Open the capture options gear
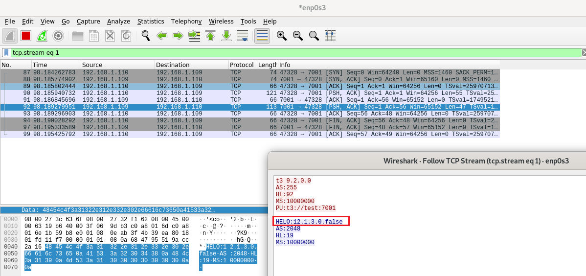Screen dimensions: 586x276 58,36
